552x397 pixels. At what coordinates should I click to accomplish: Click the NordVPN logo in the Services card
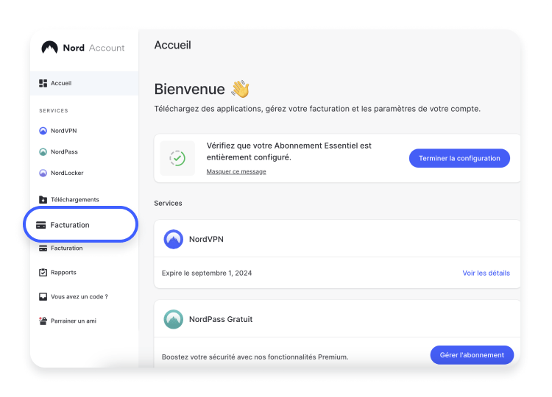click(x=173, y=239)
